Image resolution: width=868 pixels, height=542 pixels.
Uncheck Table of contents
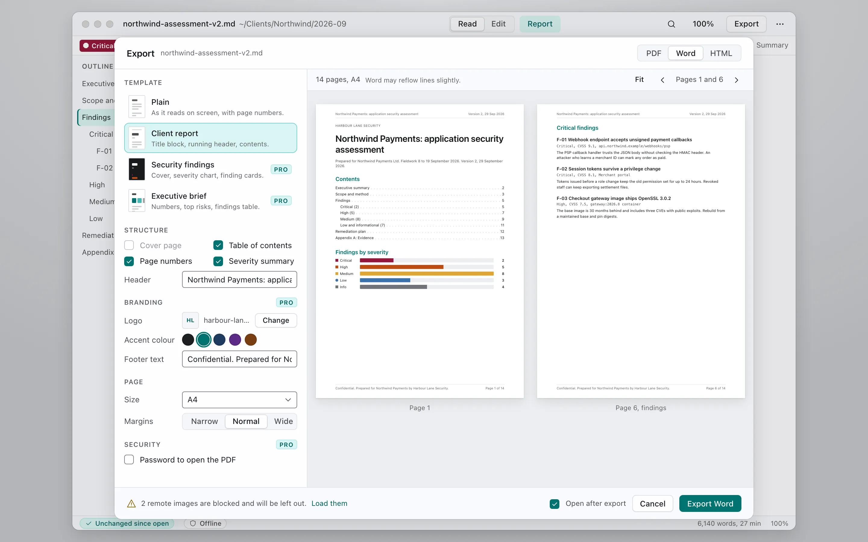[x=218, y=245]
